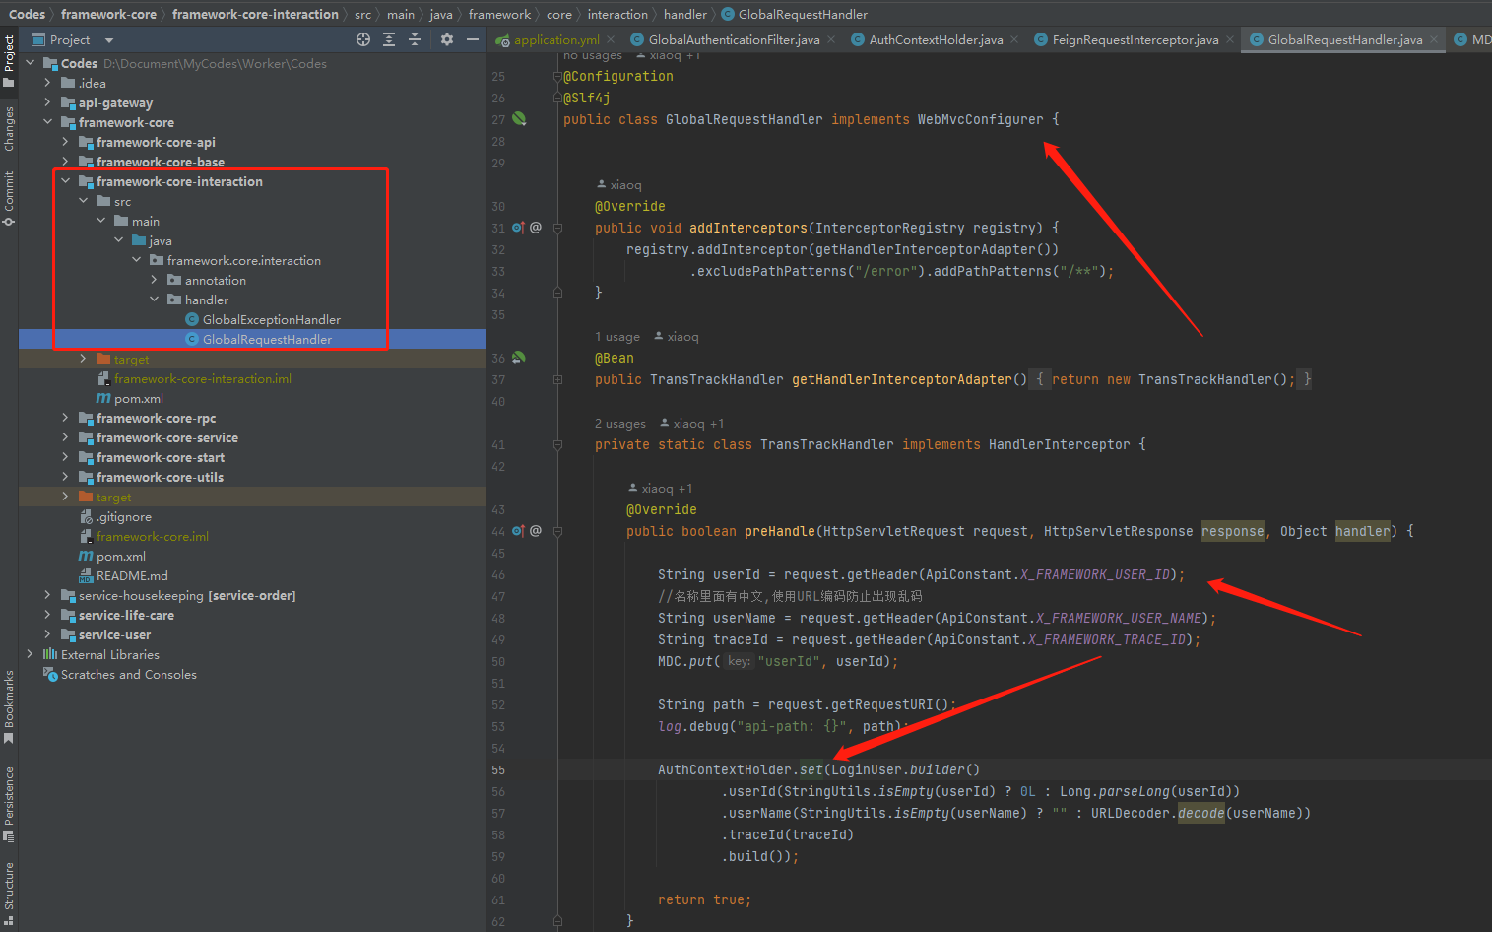Expand the folded getHandlerInterceptorAdapter body on line 37
1492x932 pixels.
click(x=557, y=379)
